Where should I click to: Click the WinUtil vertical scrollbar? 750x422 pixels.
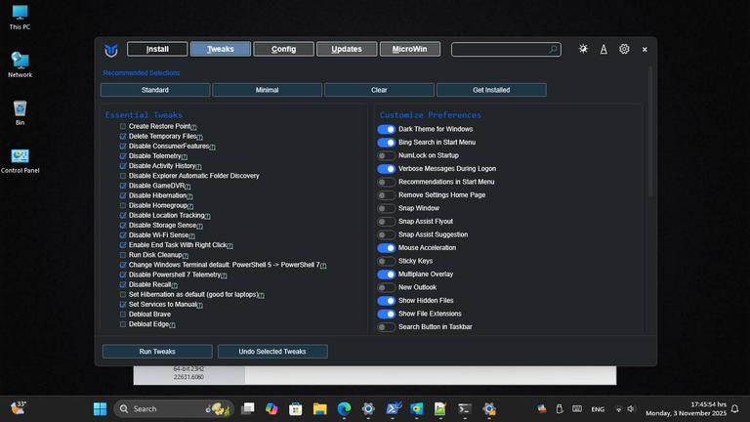(x=650, y=132)
